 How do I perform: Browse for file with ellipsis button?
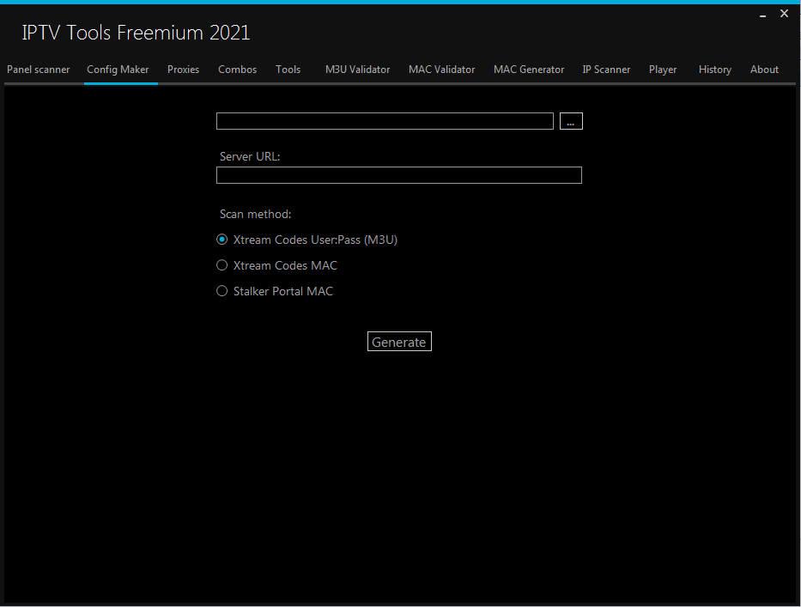click(571, 121)
